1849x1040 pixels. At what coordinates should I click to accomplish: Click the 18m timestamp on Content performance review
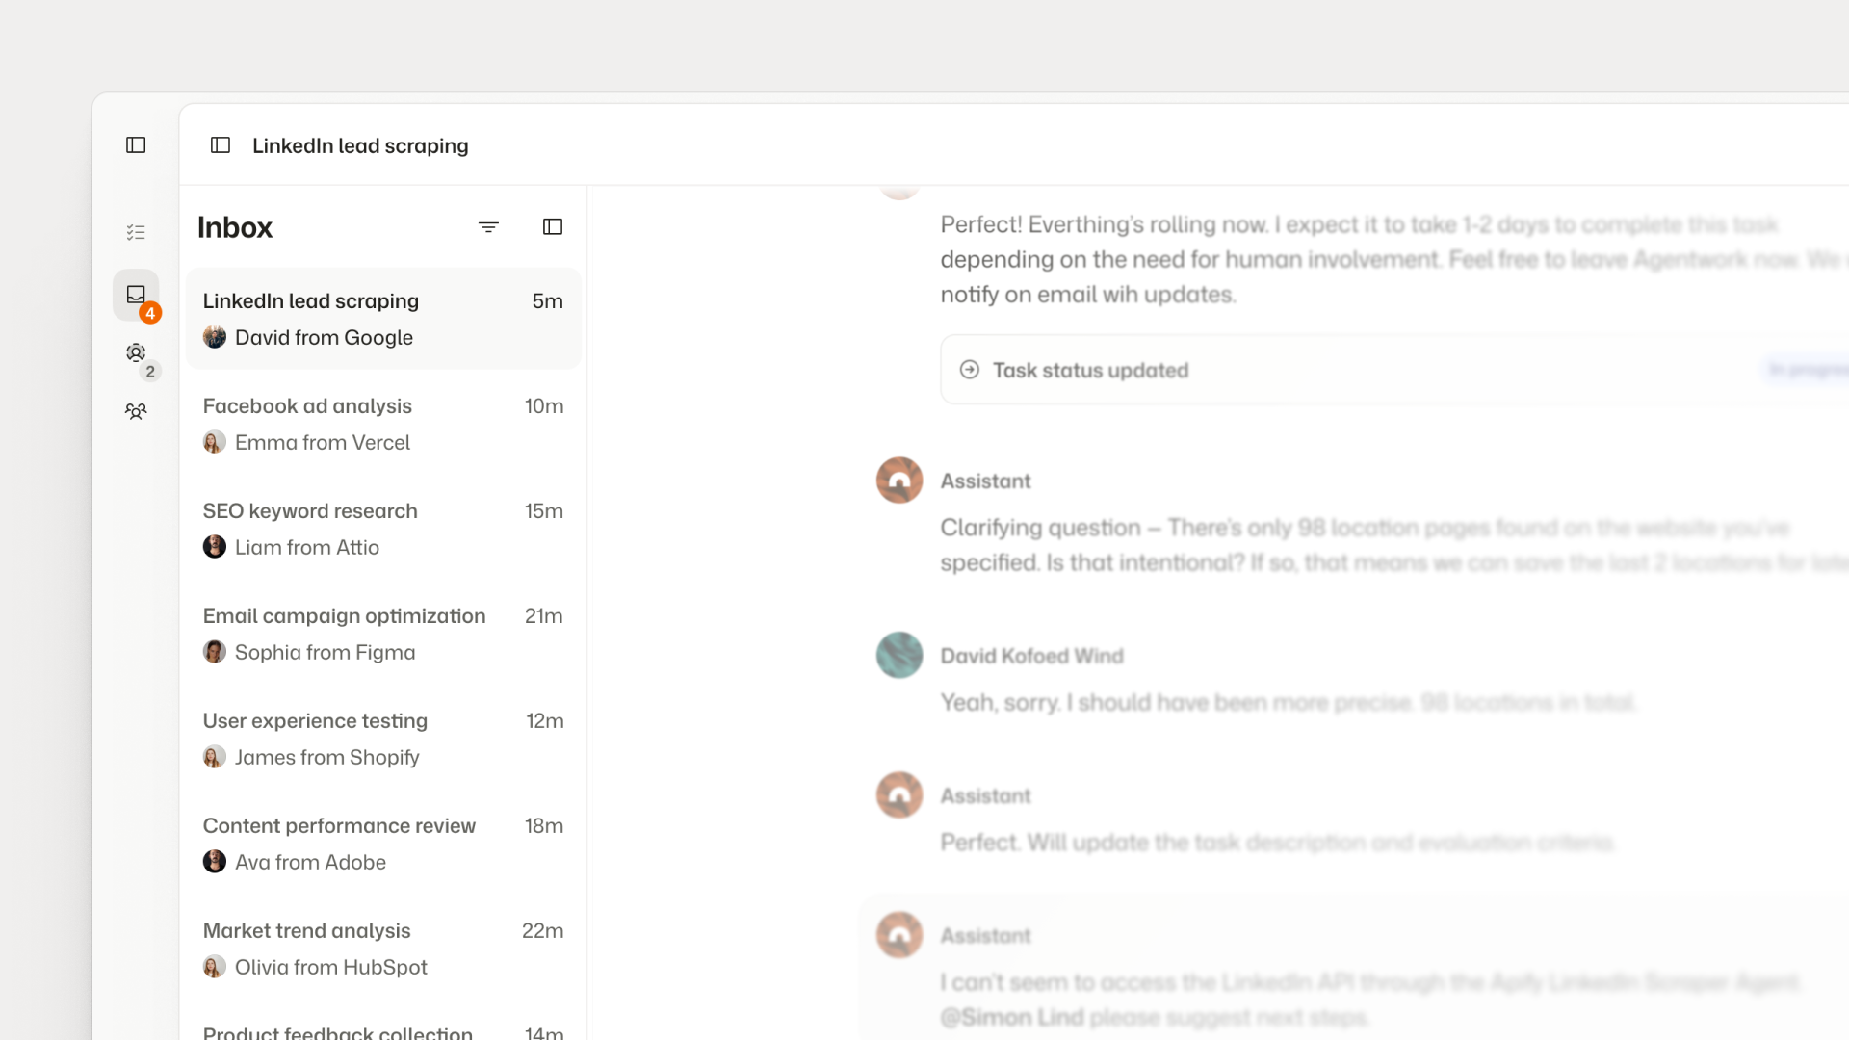(x=544, y=826)
